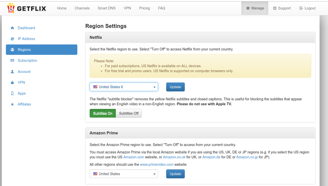Image resolution: width=328 pixels, height=186 pixels.
Task: Open IP Address from the sidebar
Action: pyautogui.click(x=42, y=39)
